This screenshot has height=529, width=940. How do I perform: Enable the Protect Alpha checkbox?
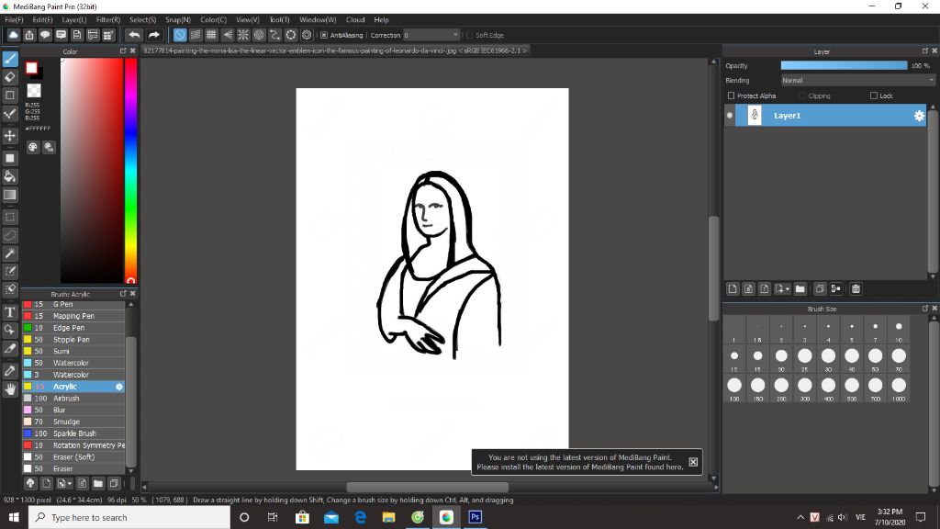(731, 96)
